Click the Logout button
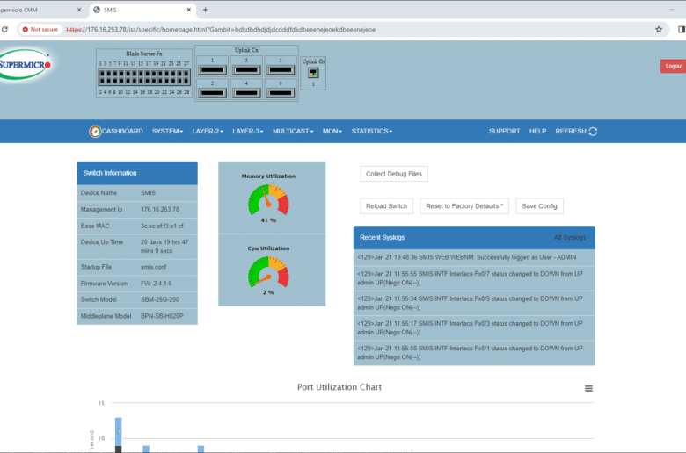This screenshot has width=686, height=453. point(674,66)
